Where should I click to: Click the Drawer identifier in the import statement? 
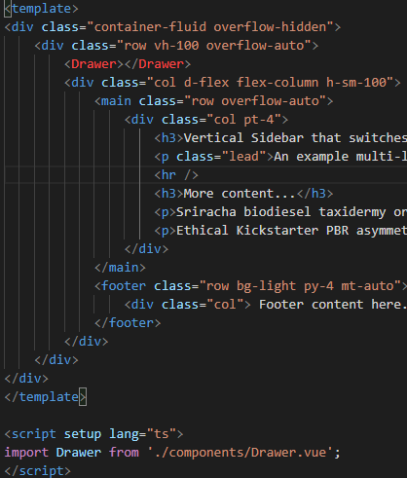[x=79, y=453]
